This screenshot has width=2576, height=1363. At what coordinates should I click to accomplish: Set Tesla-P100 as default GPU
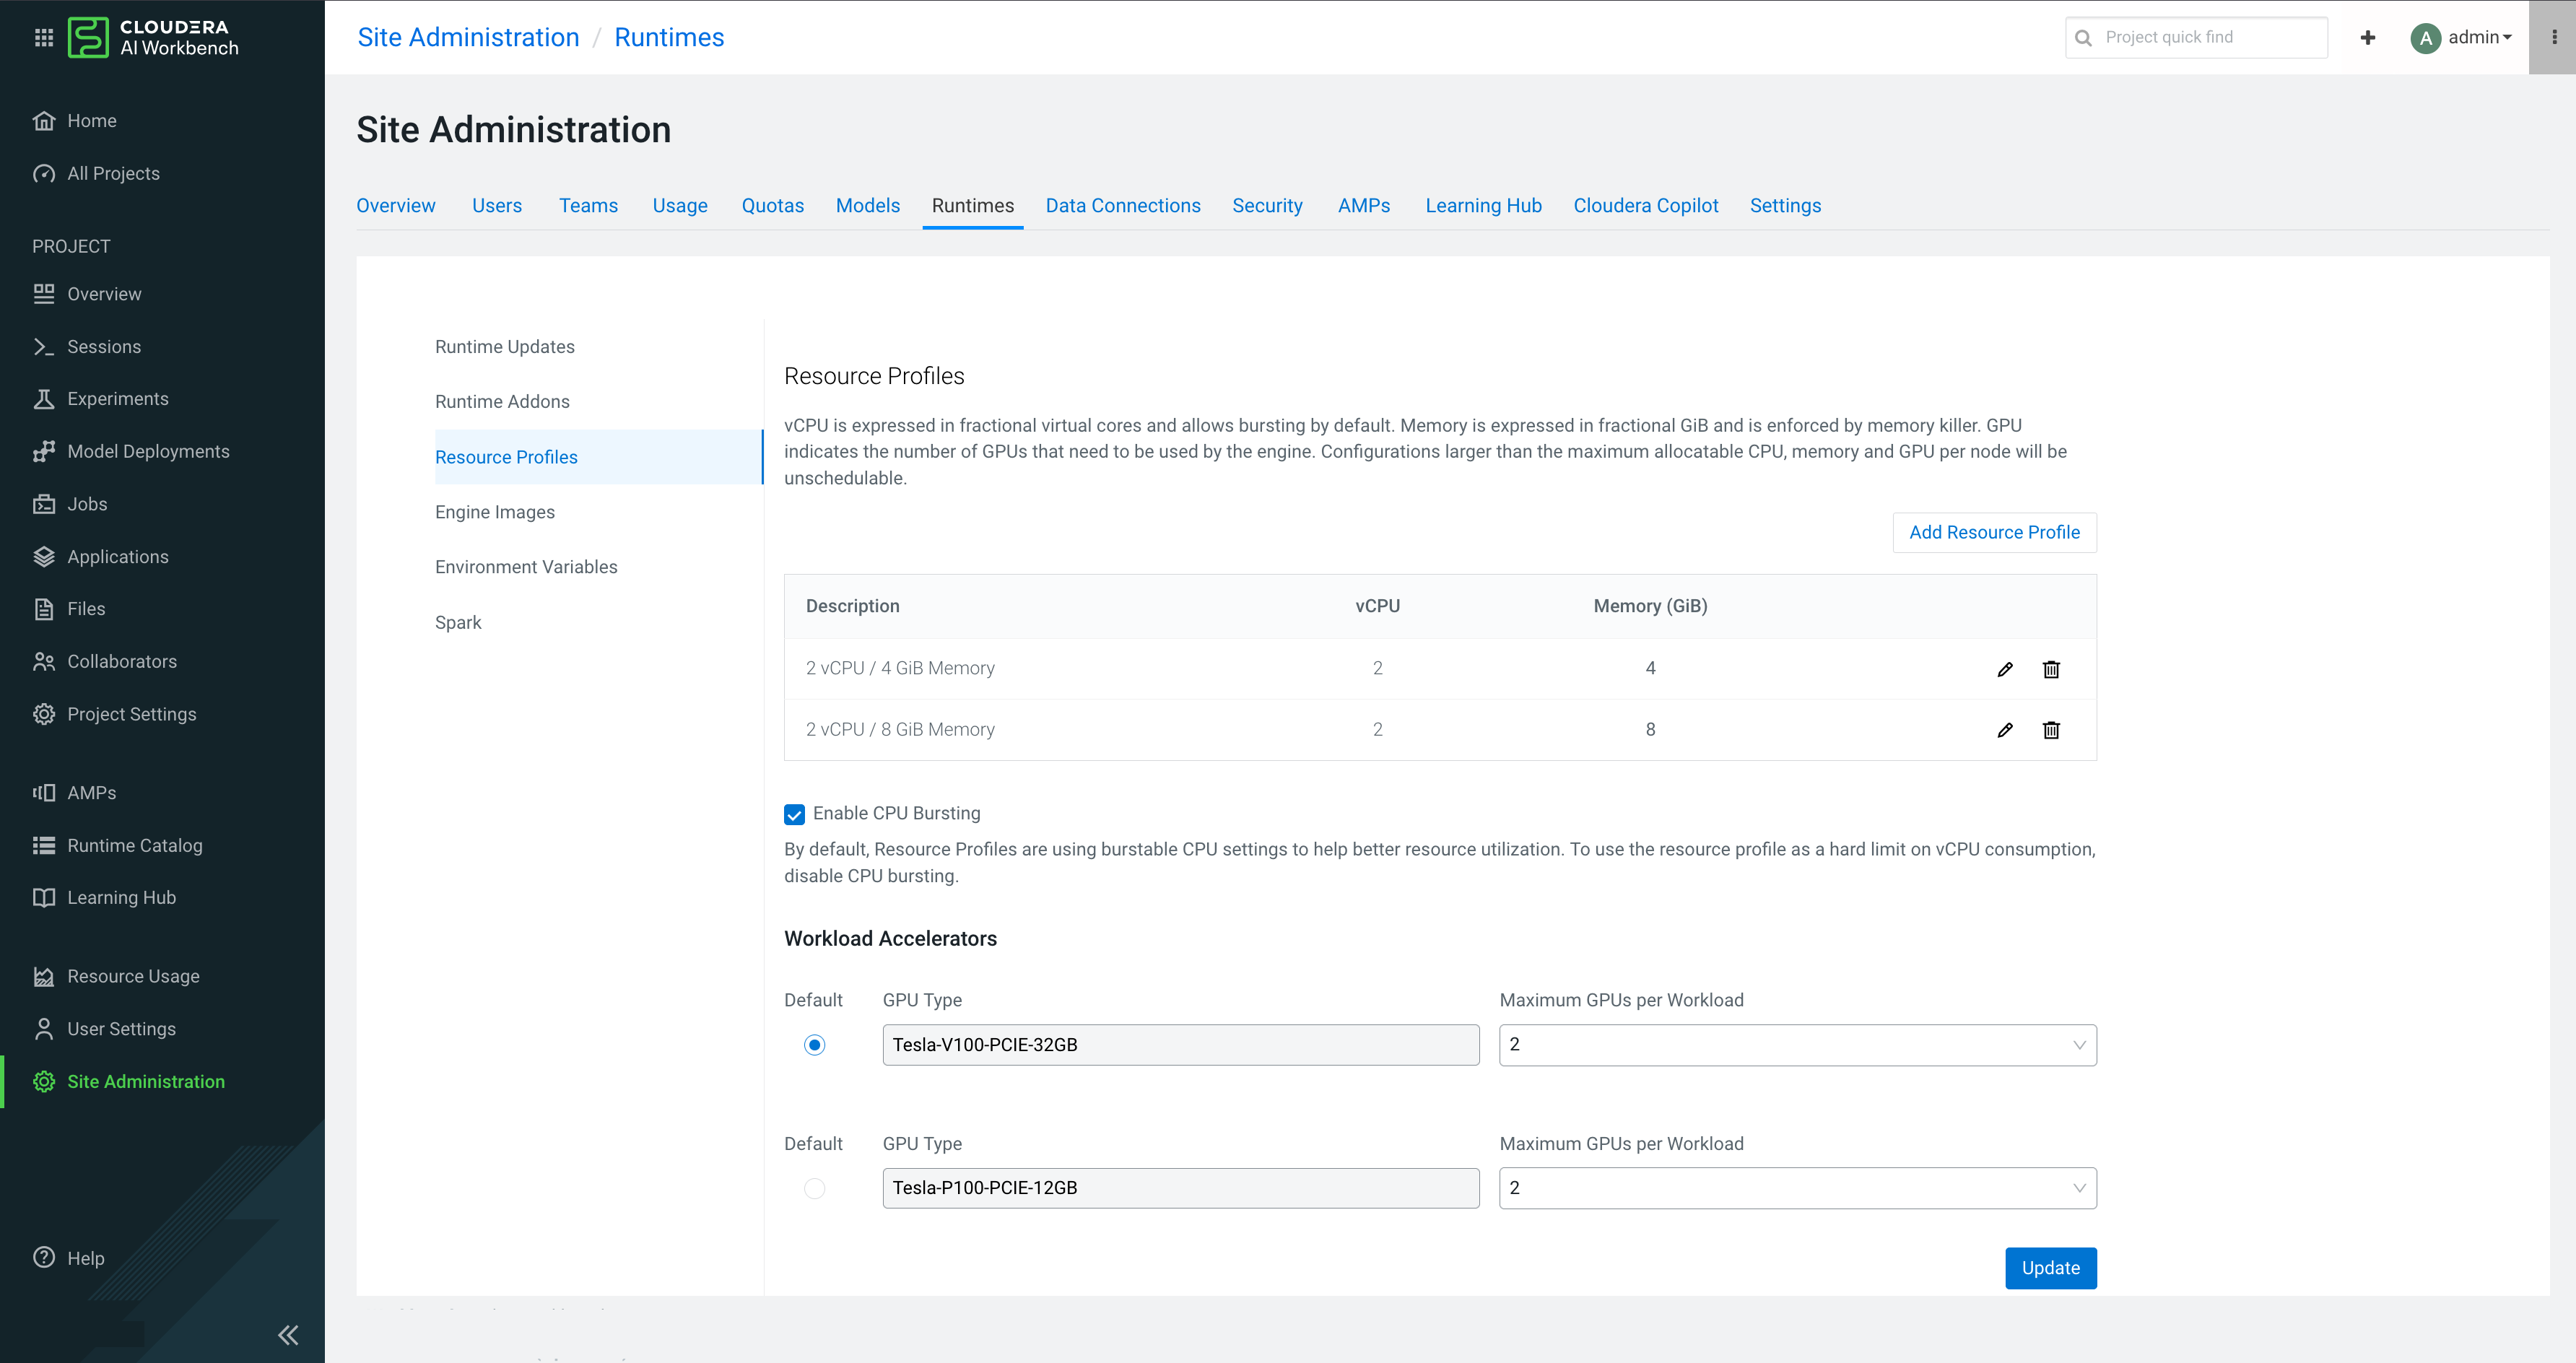(x=814, y=1188)
